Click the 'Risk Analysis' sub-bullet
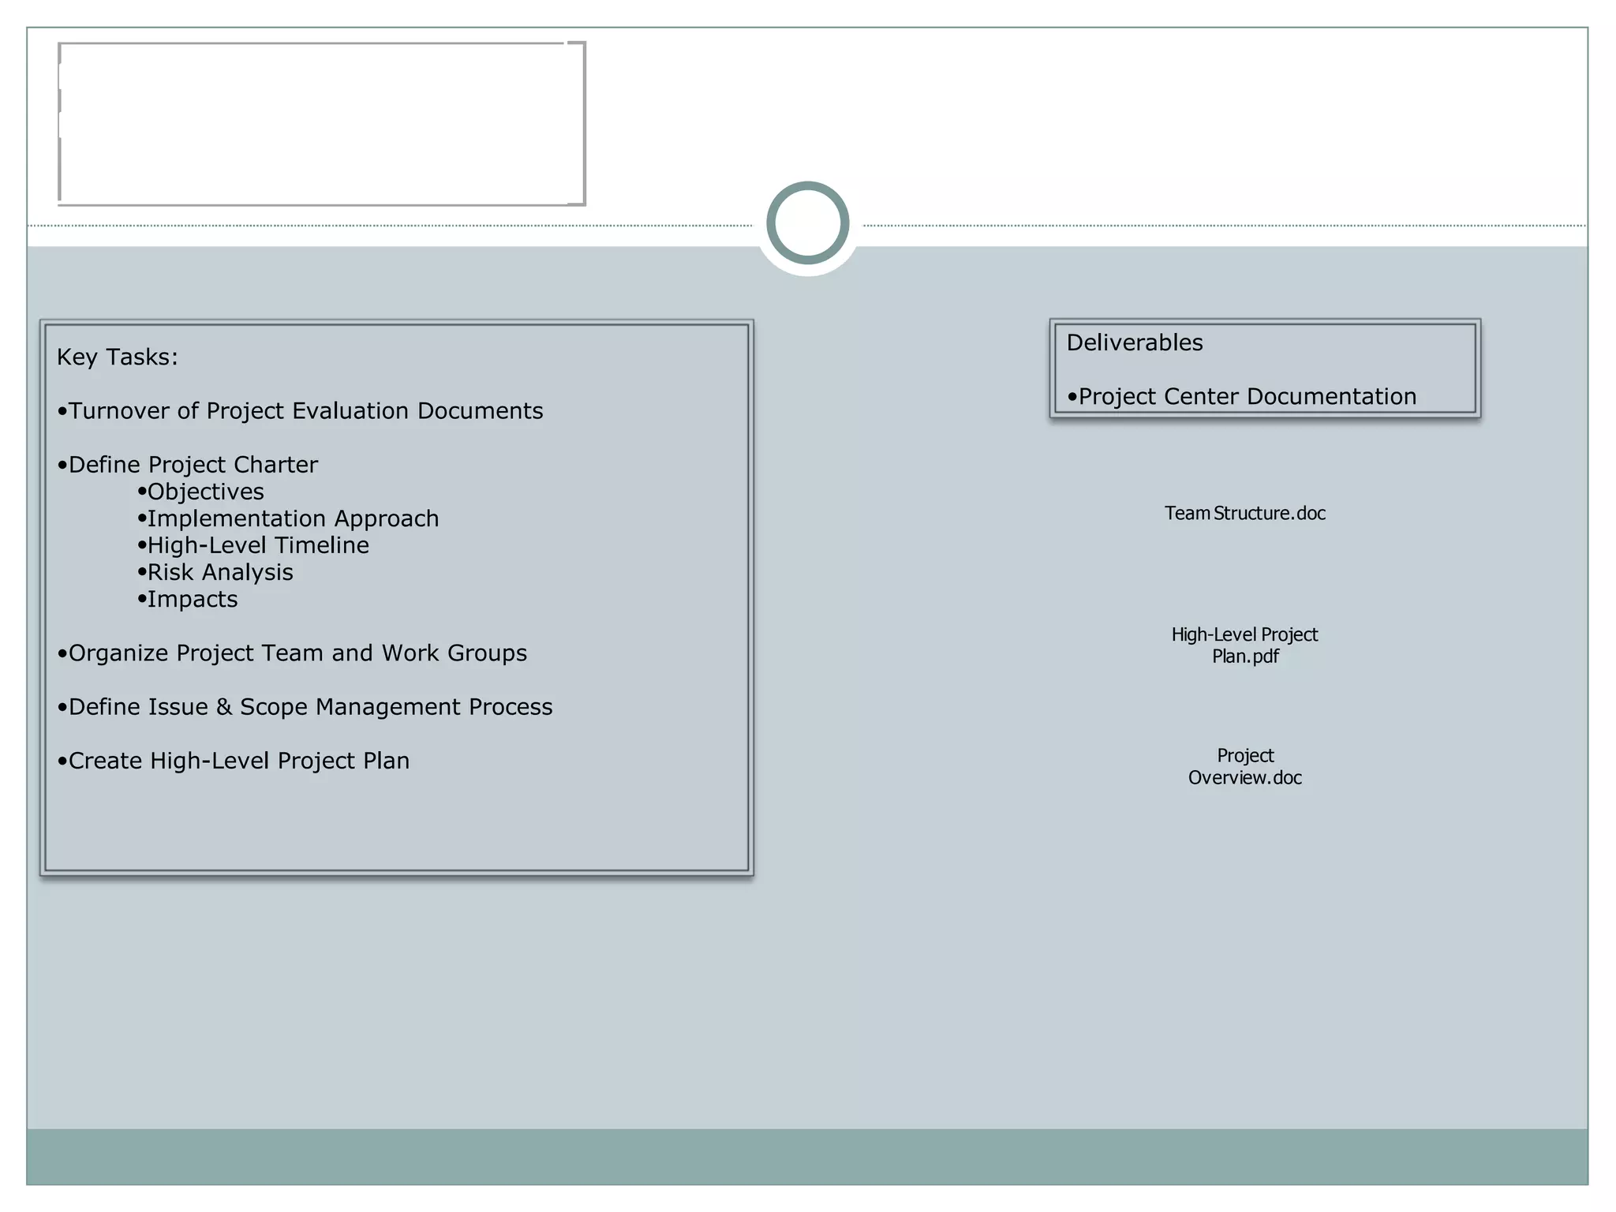Image resolution: width=1616 pixels, height=1212 pixels. pos(215,572)
